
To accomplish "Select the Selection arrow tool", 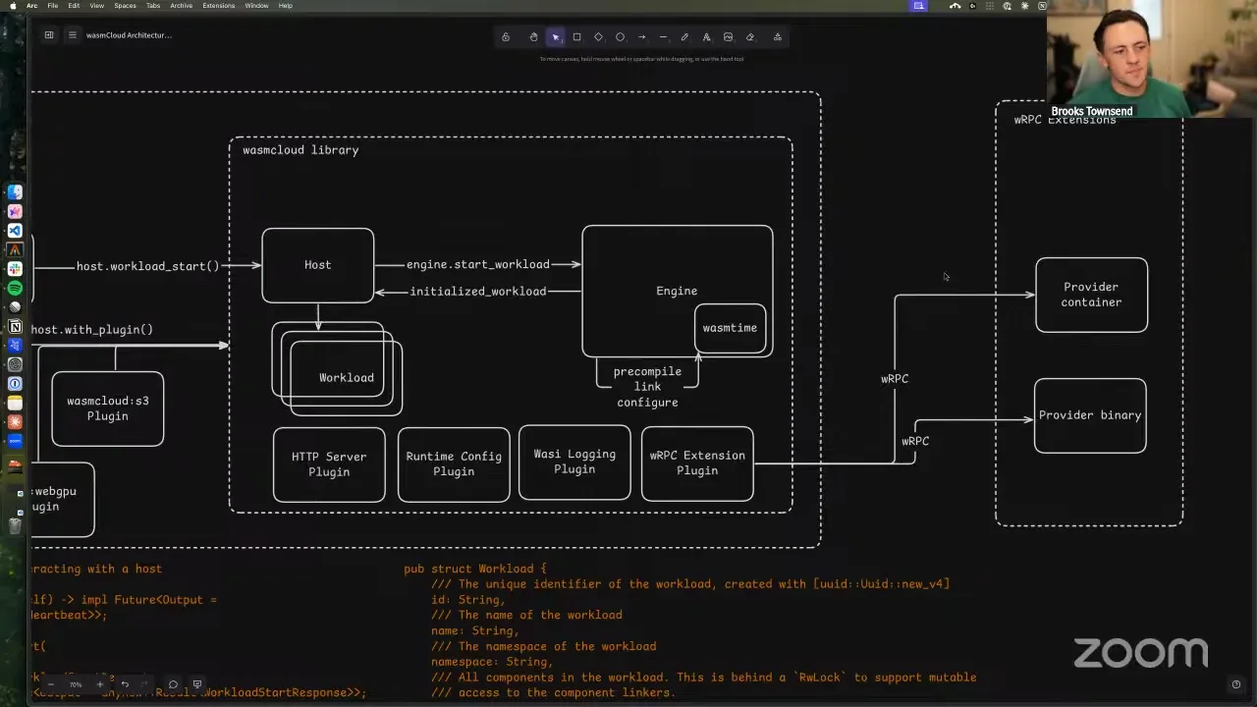I will (555, 37).
